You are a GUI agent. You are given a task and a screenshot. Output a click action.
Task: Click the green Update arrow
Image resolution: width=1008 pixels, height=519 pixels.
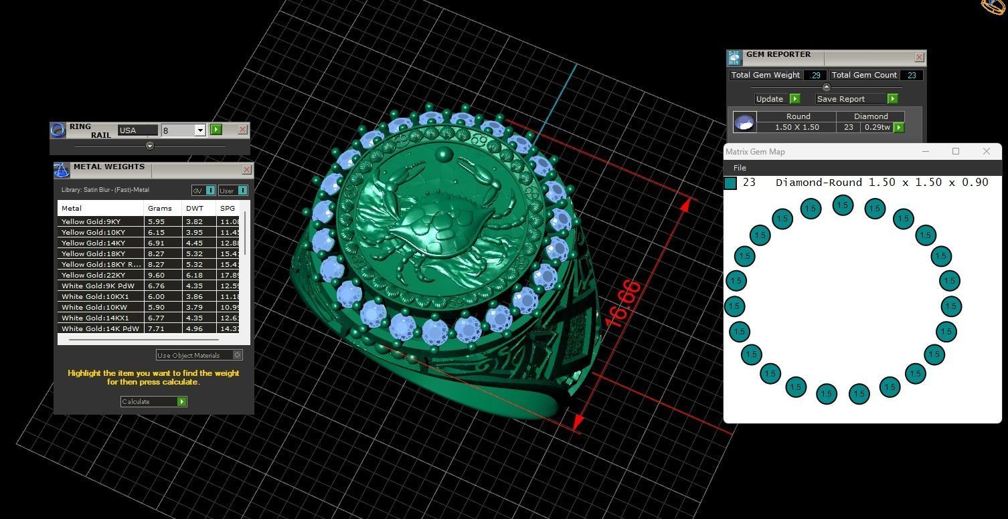[794, 98]
